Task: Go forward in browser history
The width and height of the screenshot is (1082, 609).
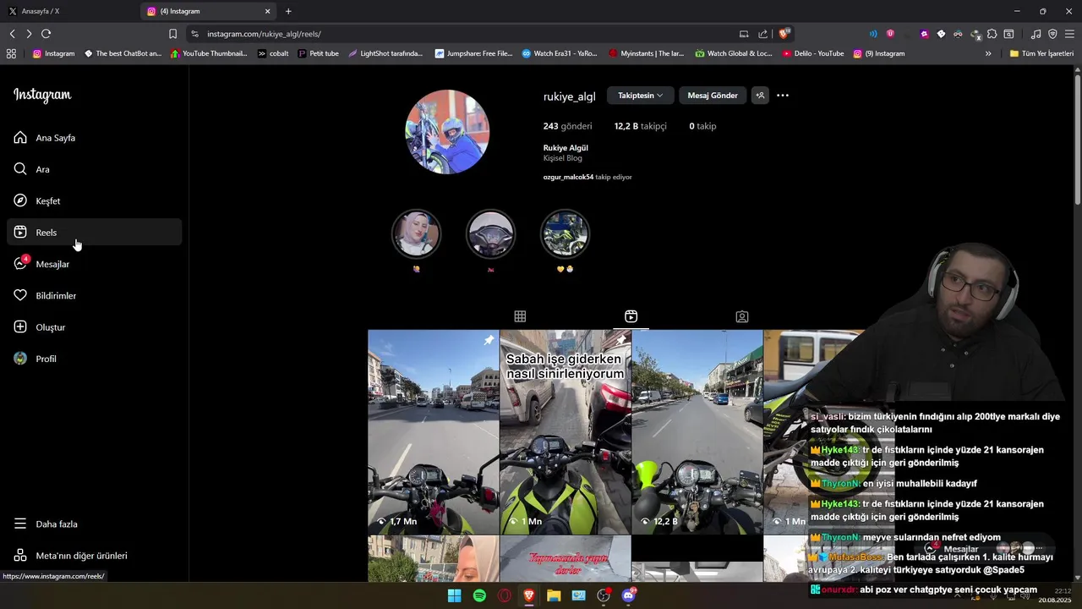Action: (x=29, y=34)
